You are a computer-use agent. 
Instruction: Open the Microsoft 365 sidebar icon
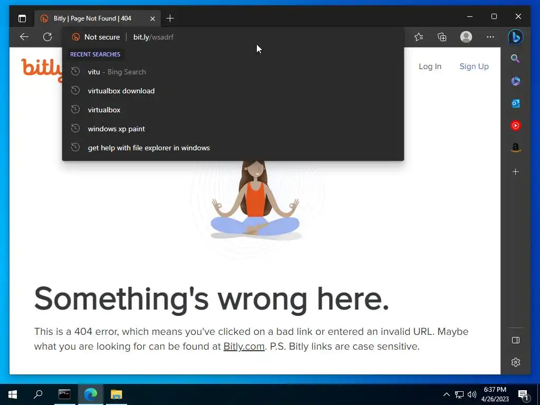point(515,81)
